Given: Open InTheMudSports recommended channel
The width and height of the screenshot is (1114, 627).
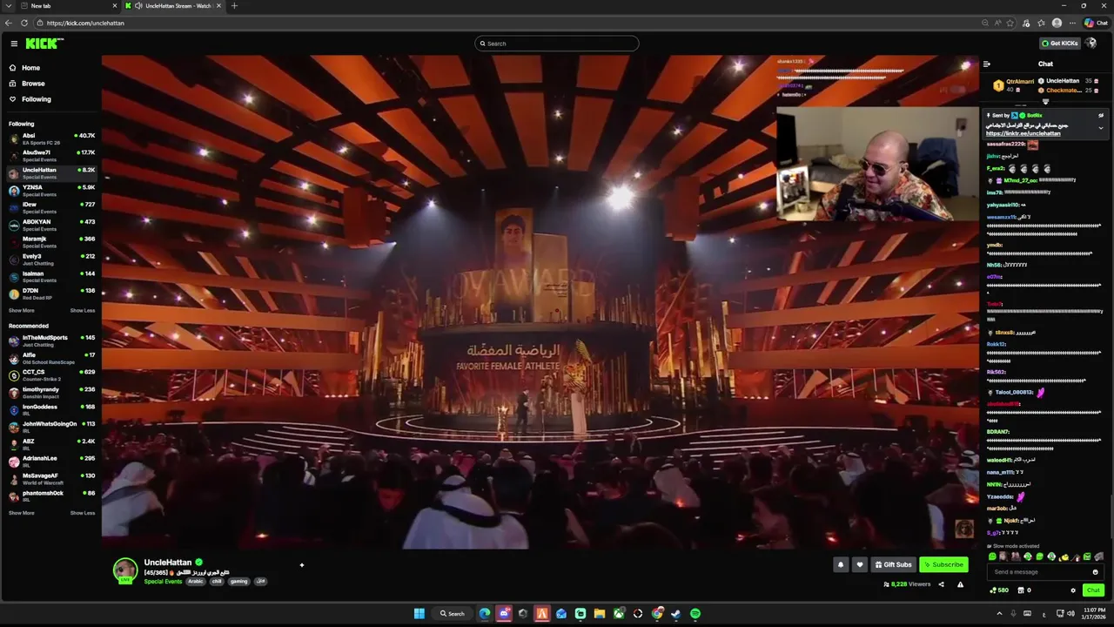Looking at the screenshot, I should [52, 340].
